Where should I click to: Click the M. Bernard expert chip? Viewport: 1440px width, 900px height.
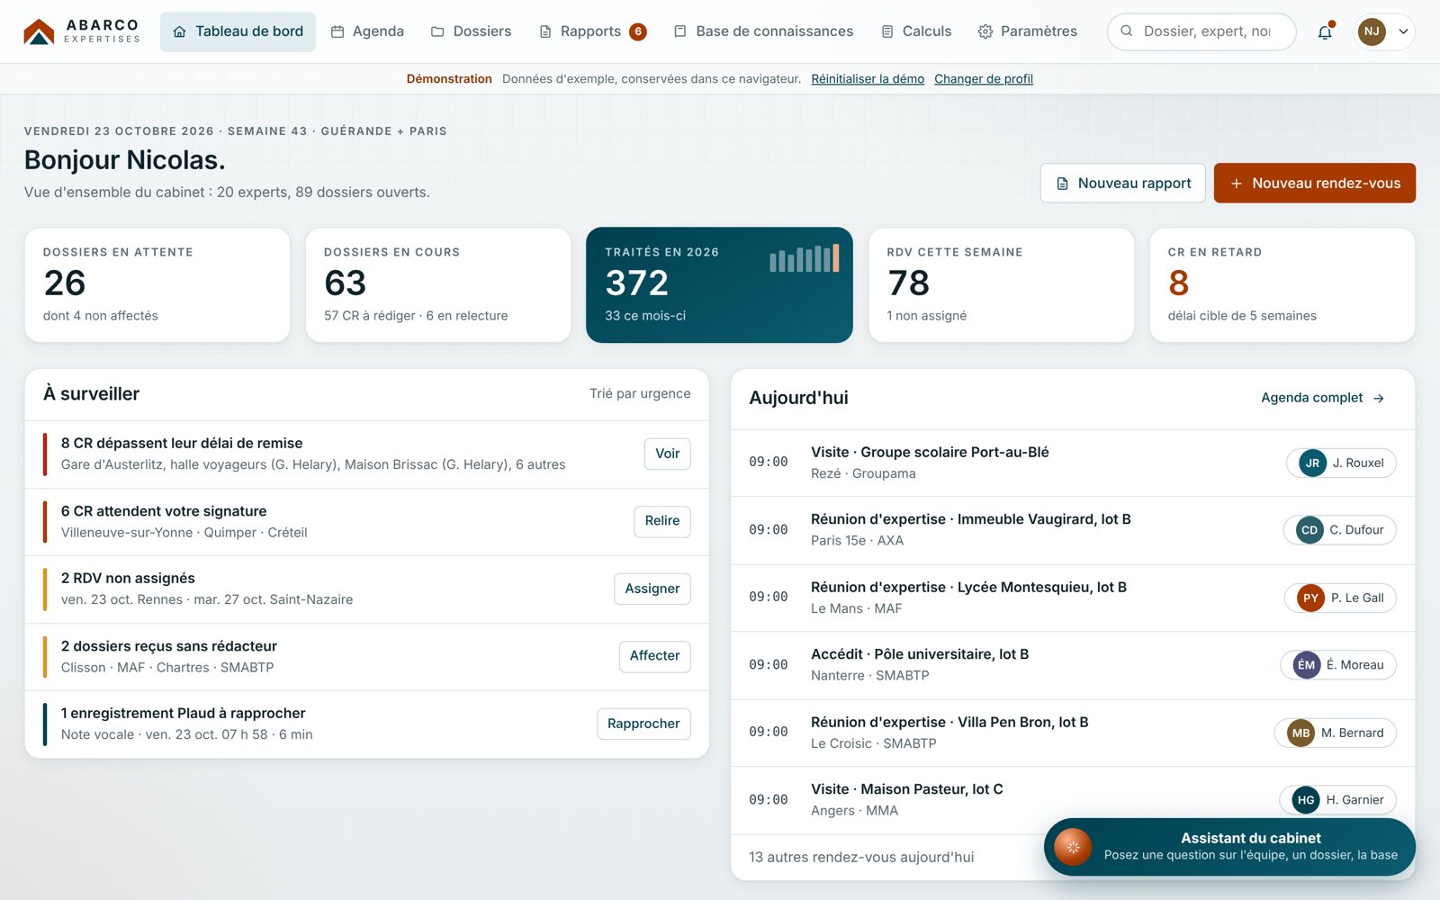pyautogui.click(x=1336, y=733)
